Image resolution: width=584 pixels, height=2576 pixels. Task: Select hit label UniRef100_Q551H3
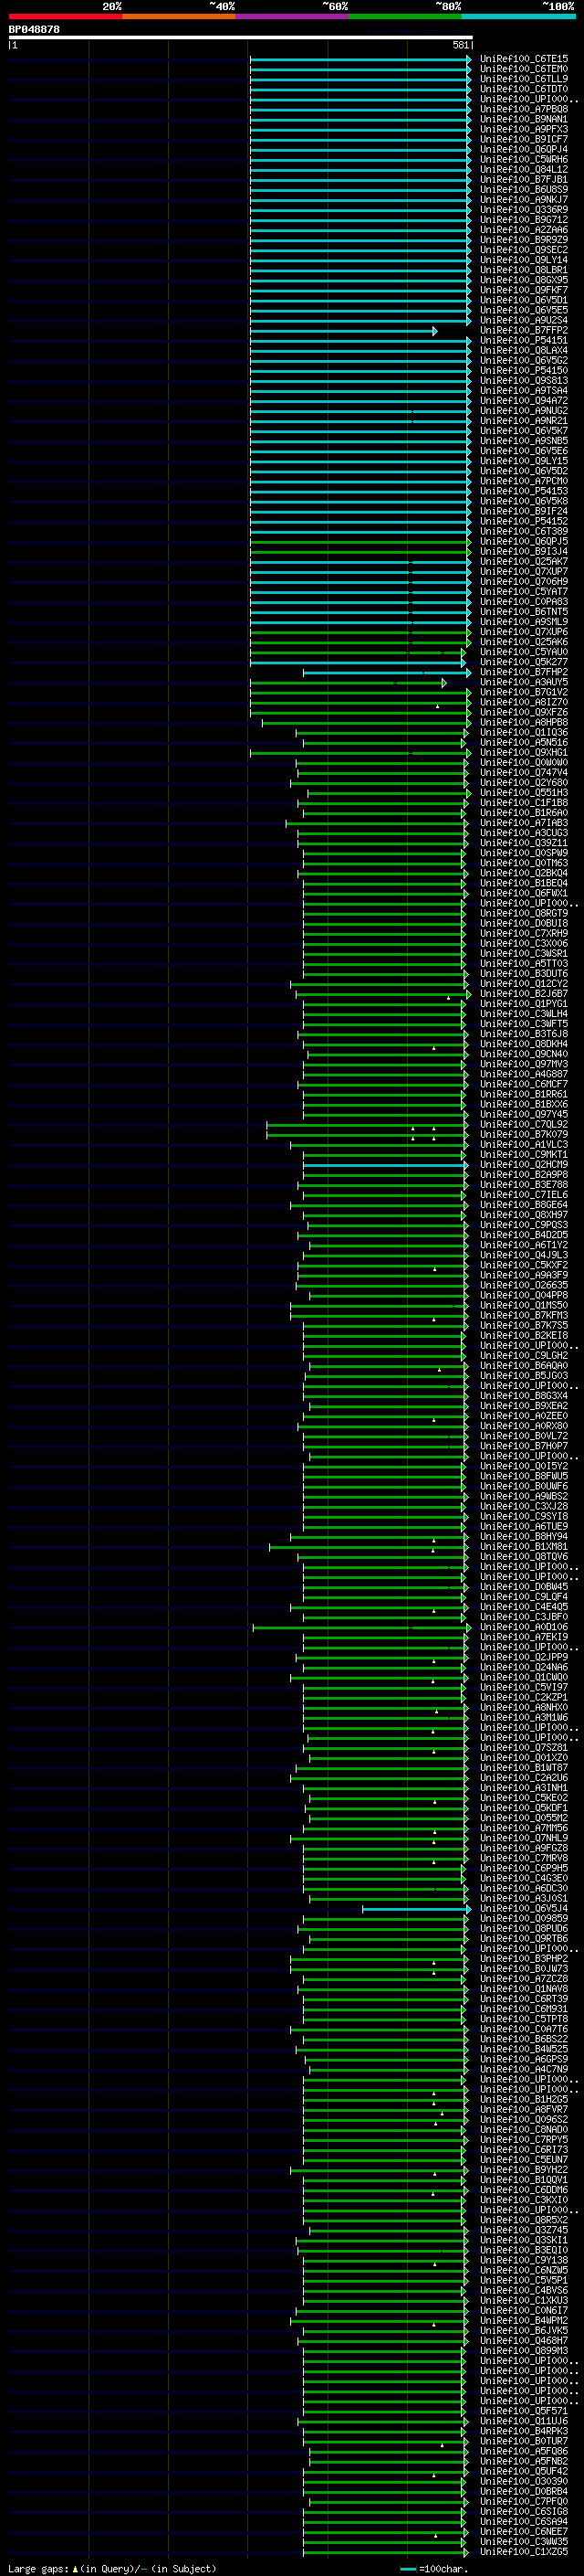coord(524,793)
